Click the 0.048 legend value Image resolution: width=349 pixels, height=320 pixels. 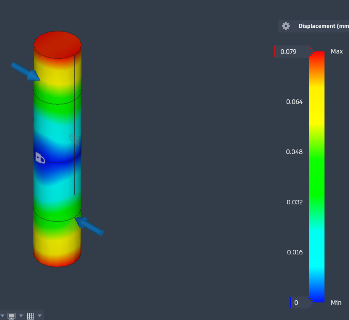[x=294, y=152]
